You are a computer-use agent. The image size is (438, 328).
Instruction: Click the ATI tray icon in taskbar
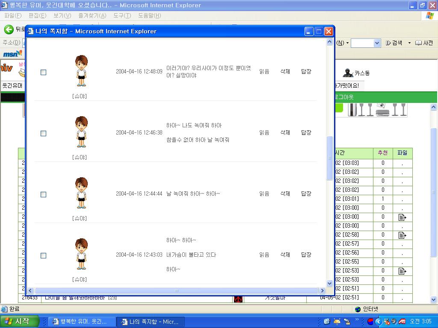pos(402,321)
